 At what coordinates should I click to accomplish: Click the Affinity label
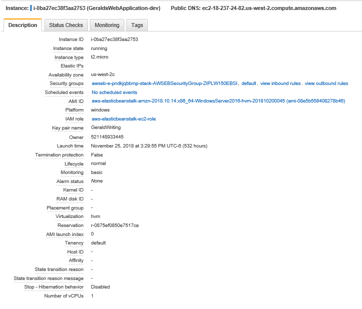coord(76,260)
